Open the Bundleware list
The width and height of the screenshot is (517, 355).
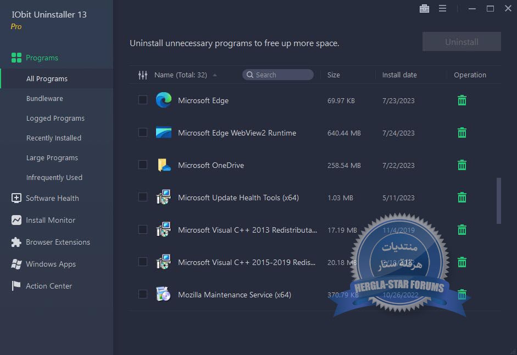45,98
